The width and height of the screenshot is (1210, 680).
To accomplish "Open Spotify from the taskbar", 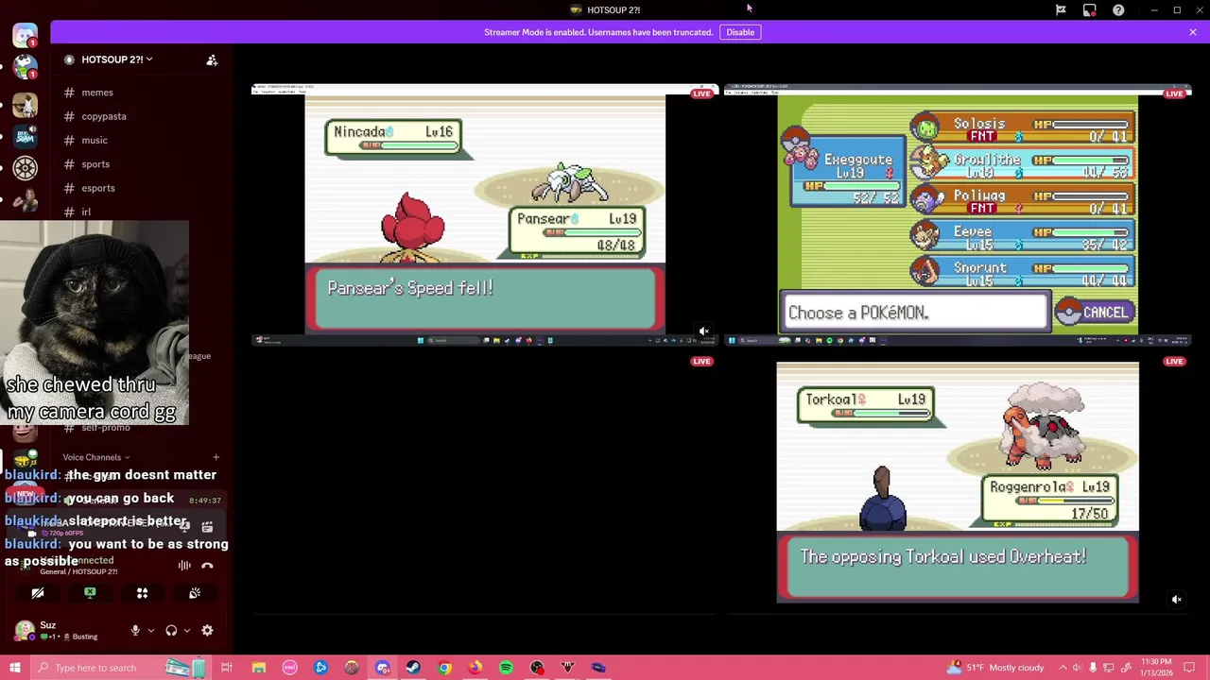I will 507,668.
